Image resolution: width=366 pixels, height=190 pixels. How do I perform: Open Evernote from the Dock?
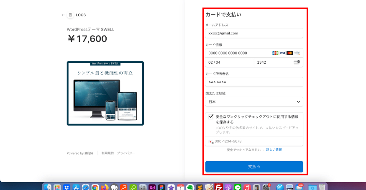tap(190, 187)
